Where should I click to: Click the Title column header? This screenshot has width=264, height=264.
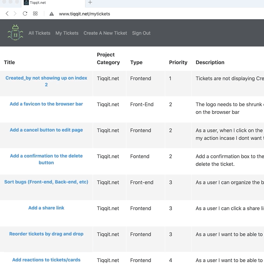click(x=9, y=62)
